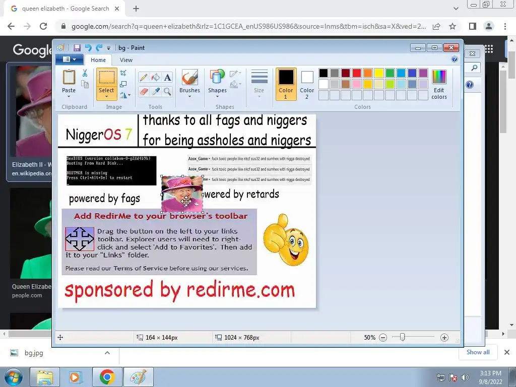Move the zoom slider handle
The width and height of the screenshot is (516, 387).
coord(402,337)
